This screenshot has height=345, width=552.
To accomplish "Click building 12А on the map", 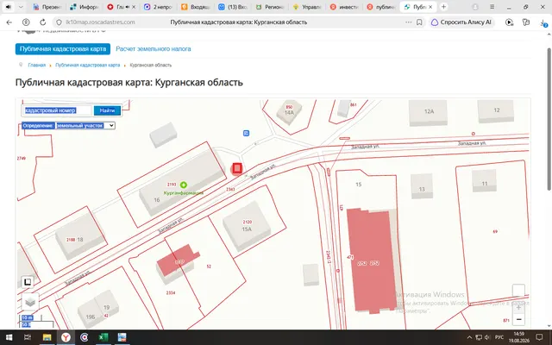I will [x=429, y=112].
